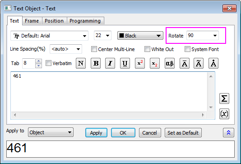Add dot accent to text
This screenshot has width=241, height=164.
tap(213, 63)
